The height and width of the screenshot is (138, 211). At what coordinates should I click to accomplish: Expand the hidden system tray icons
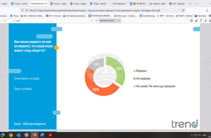pyautogui.click(x=192, y=135)
